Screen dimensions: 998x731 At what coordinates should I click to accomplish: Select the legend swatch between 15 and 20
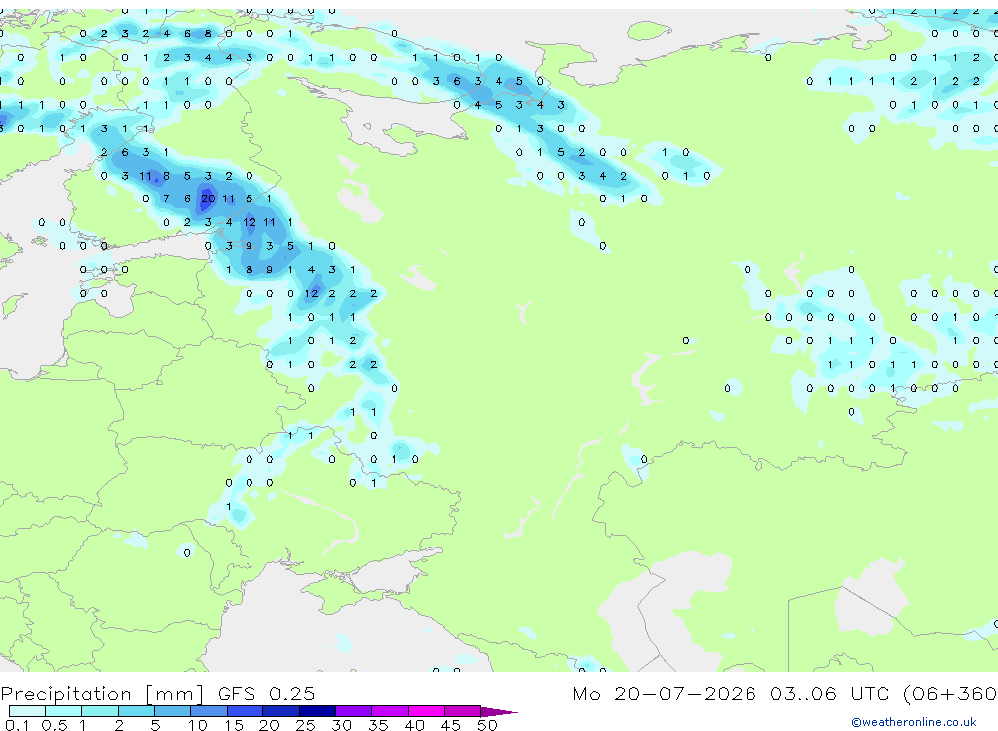(x=245, y=711)
